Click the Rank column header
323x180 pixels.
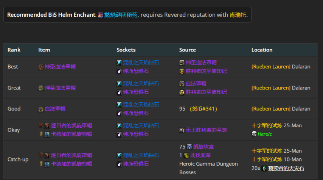coord(14,50)
